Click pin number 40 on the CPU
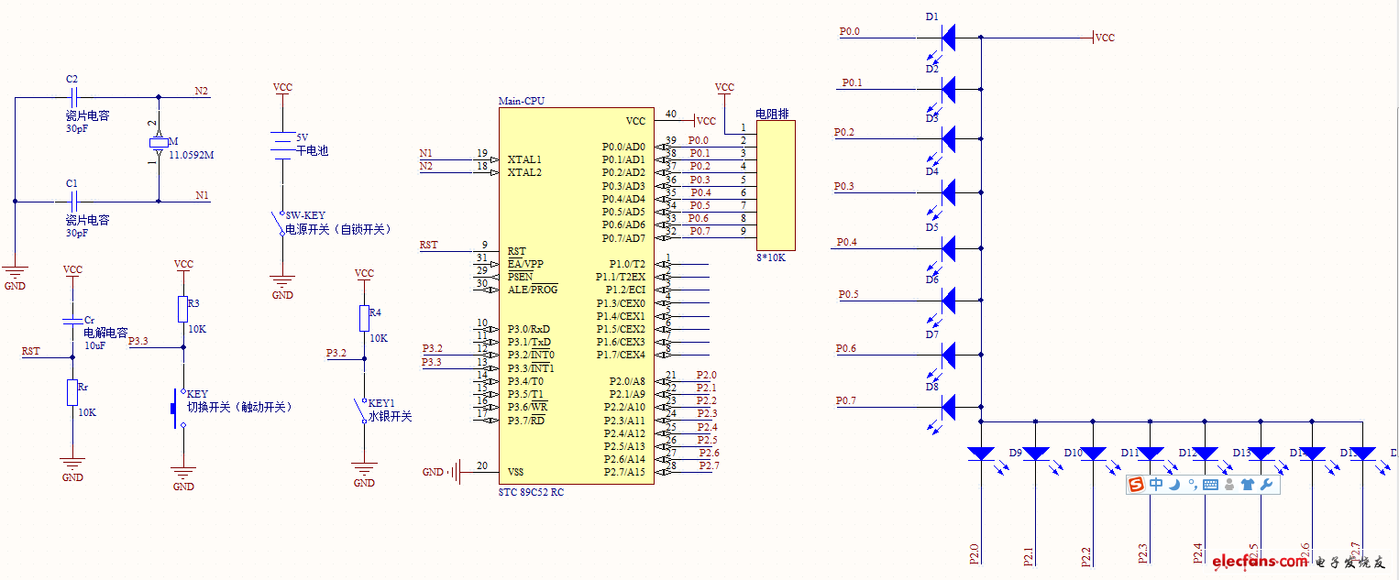This screenshot has width=1399, height=580. (671, 114)
